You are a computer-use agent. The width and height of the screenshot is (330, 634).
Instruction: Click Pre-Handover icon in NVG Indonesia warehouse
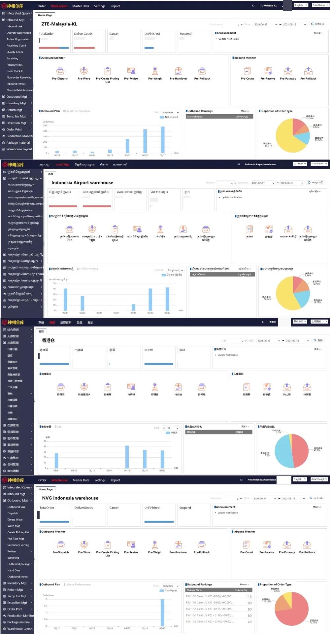[x=178, y=545]
